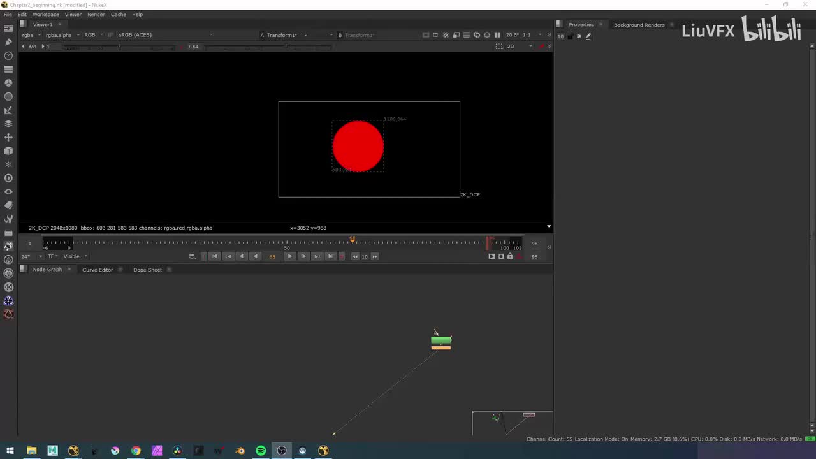Click the Node Graph navigator thumbnail
This screenshot has width=816, height=459.
click(513, 423)
